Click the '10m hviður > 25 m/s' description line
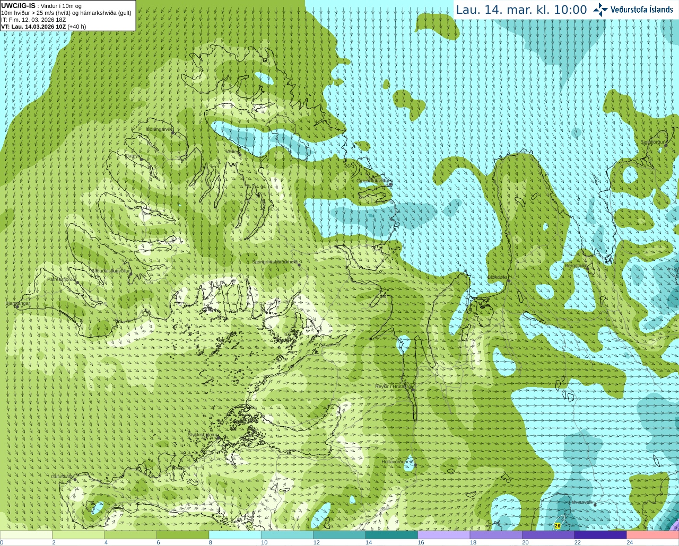Screen dimensions: 679x546 (x=66, y=13)
